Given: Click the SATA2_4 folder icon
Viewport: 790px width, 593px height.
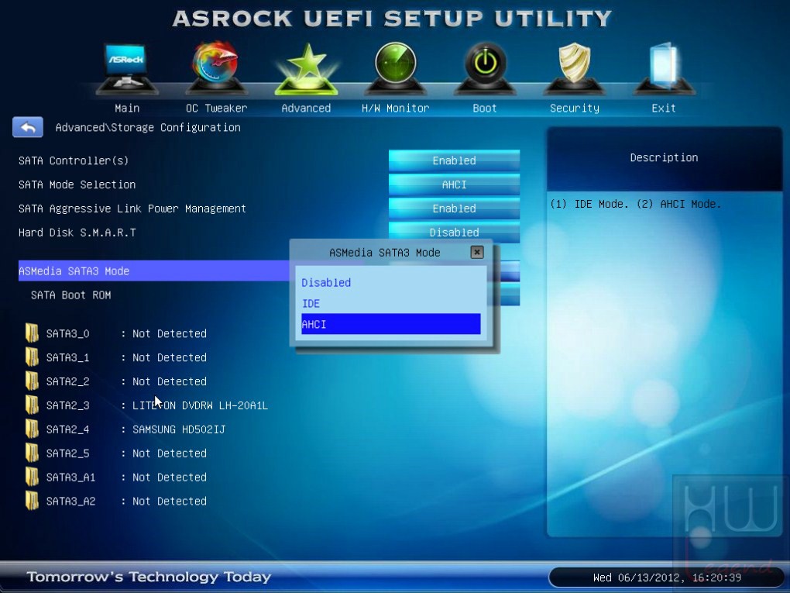Looking at the screenshot, I should [x=32, y=429].
